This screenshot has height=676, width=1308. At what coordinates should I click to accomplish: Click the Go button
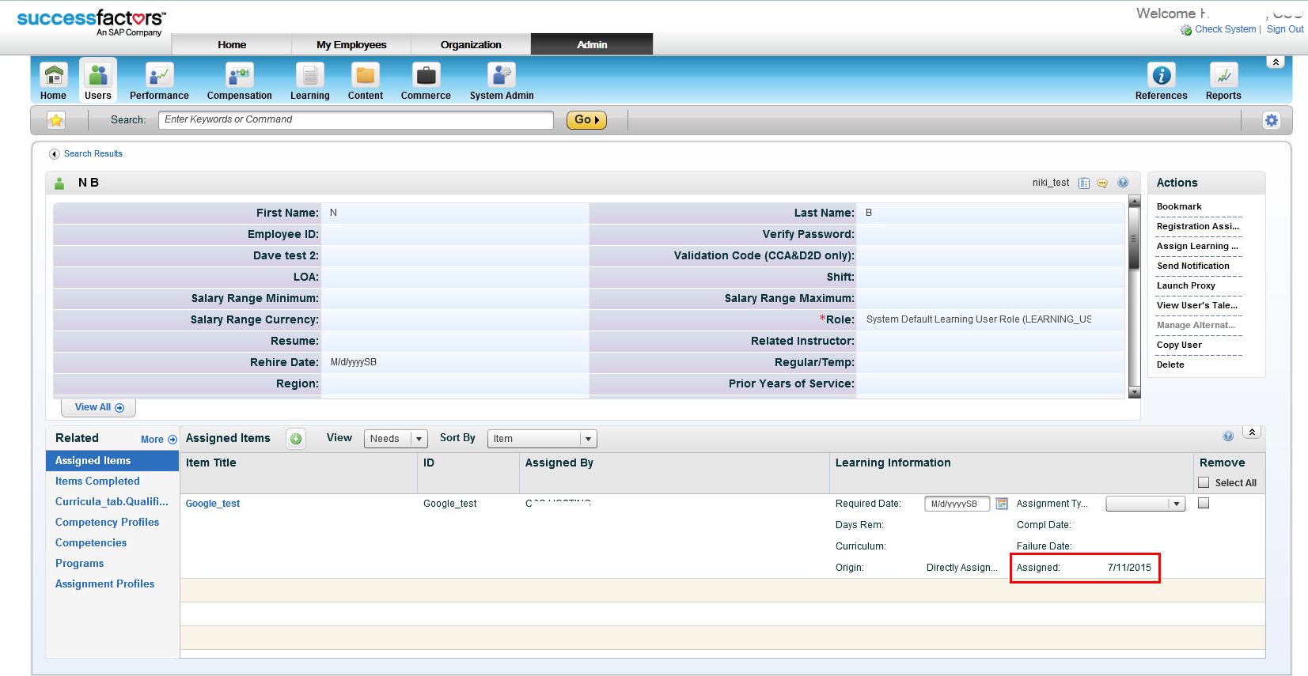586,120
